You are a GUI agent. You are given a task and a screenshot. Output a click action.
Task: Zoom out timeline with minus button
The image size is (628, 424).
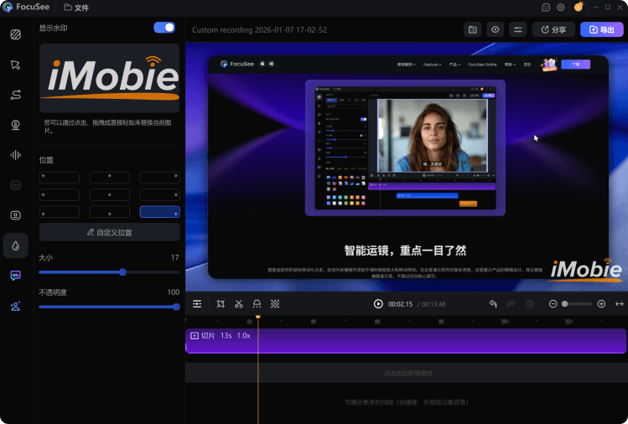pos(553,304)
